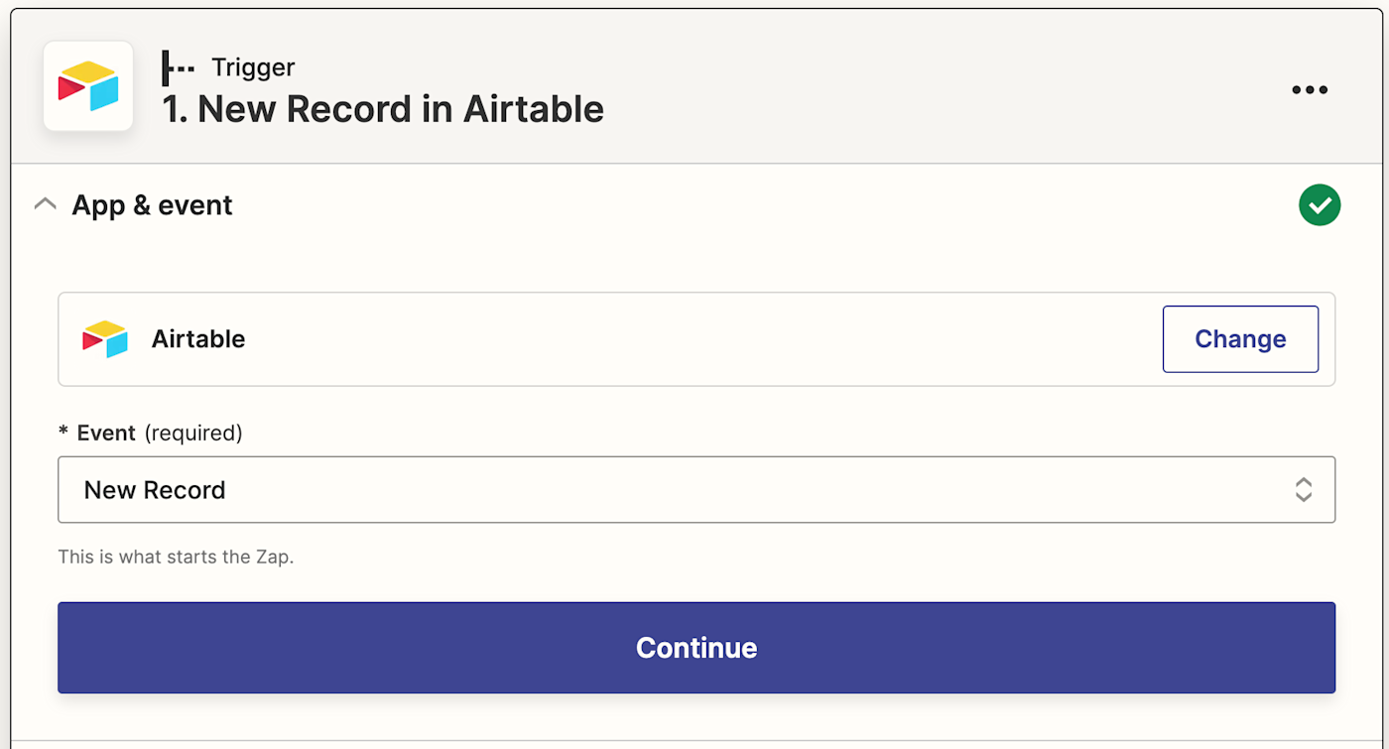Click empty area of the Airtable app selection box
Viewport: 1389px width, 749px height.
694,339
